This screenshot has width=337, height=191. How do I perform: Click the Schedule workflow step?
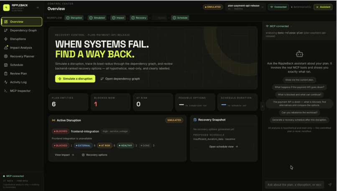(180, 18)
